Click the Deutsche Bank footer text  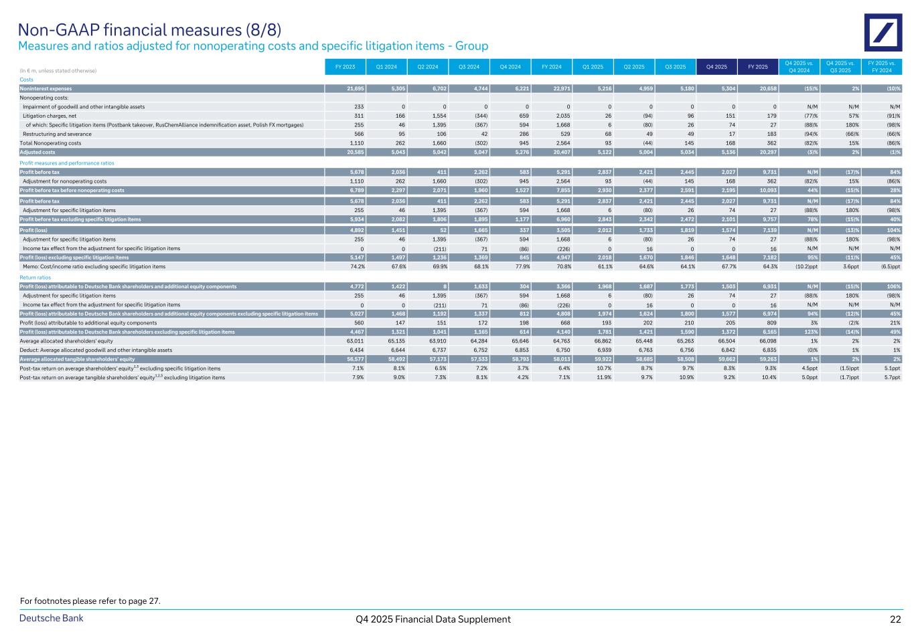(x=51, y=618)
